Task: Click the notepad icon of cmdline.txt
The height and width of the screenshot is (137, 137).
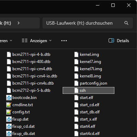Action: tap(9, 105)
